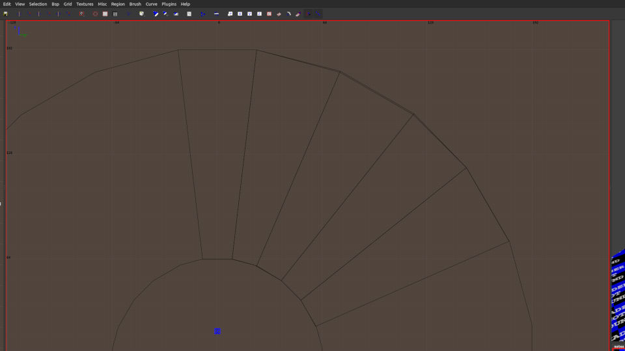Toggle the X axis toolbar button
This screenshot has width=625, height=351.
[240, 14]
